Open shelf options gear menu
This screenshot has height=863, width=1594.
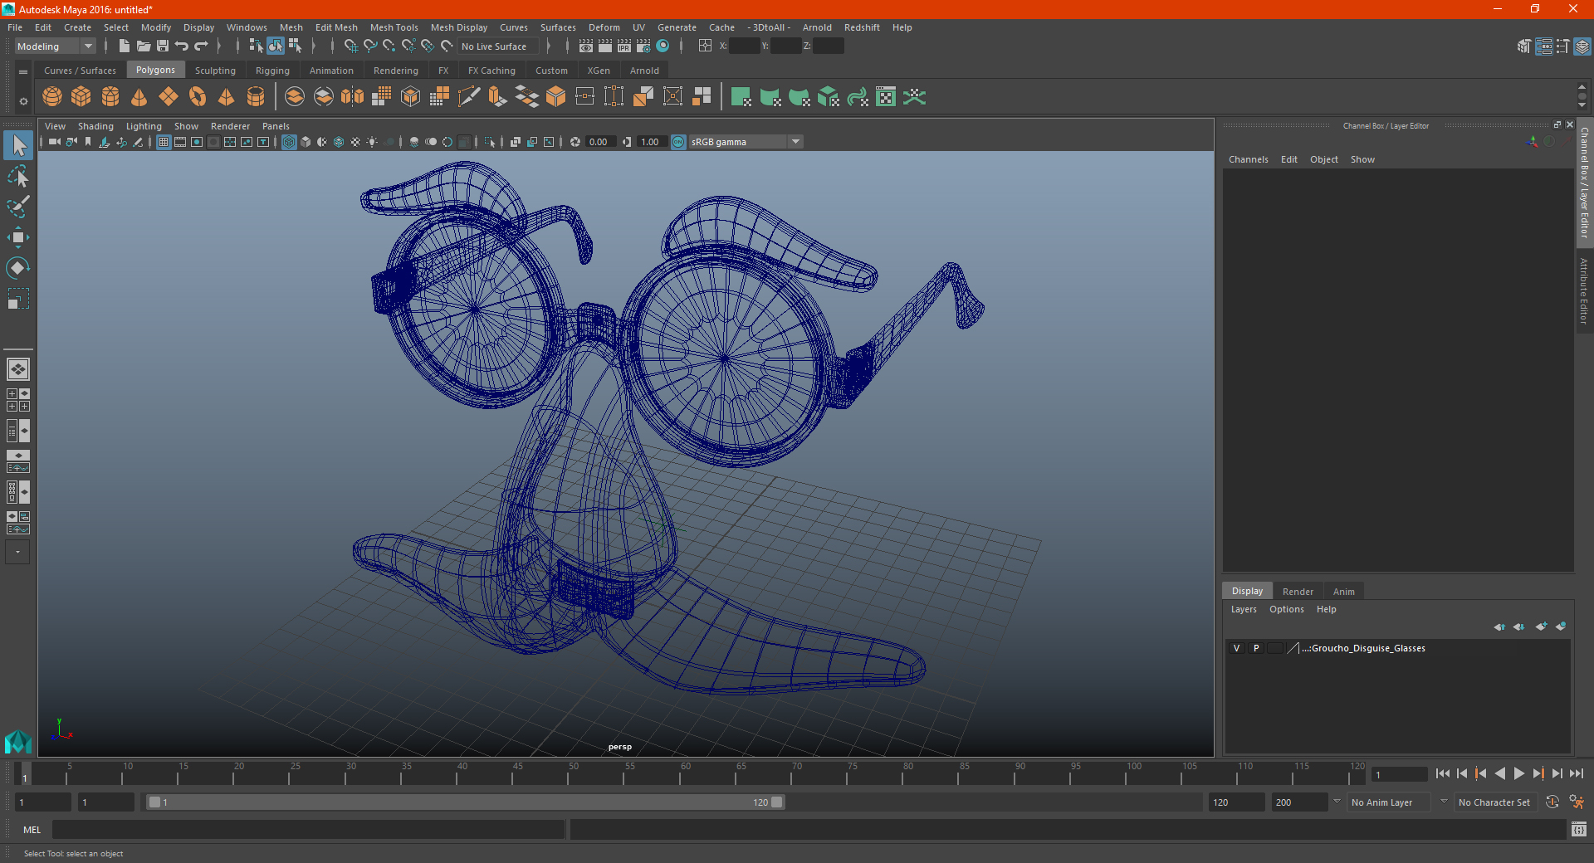pyautogui.click(x=23, y=101)
